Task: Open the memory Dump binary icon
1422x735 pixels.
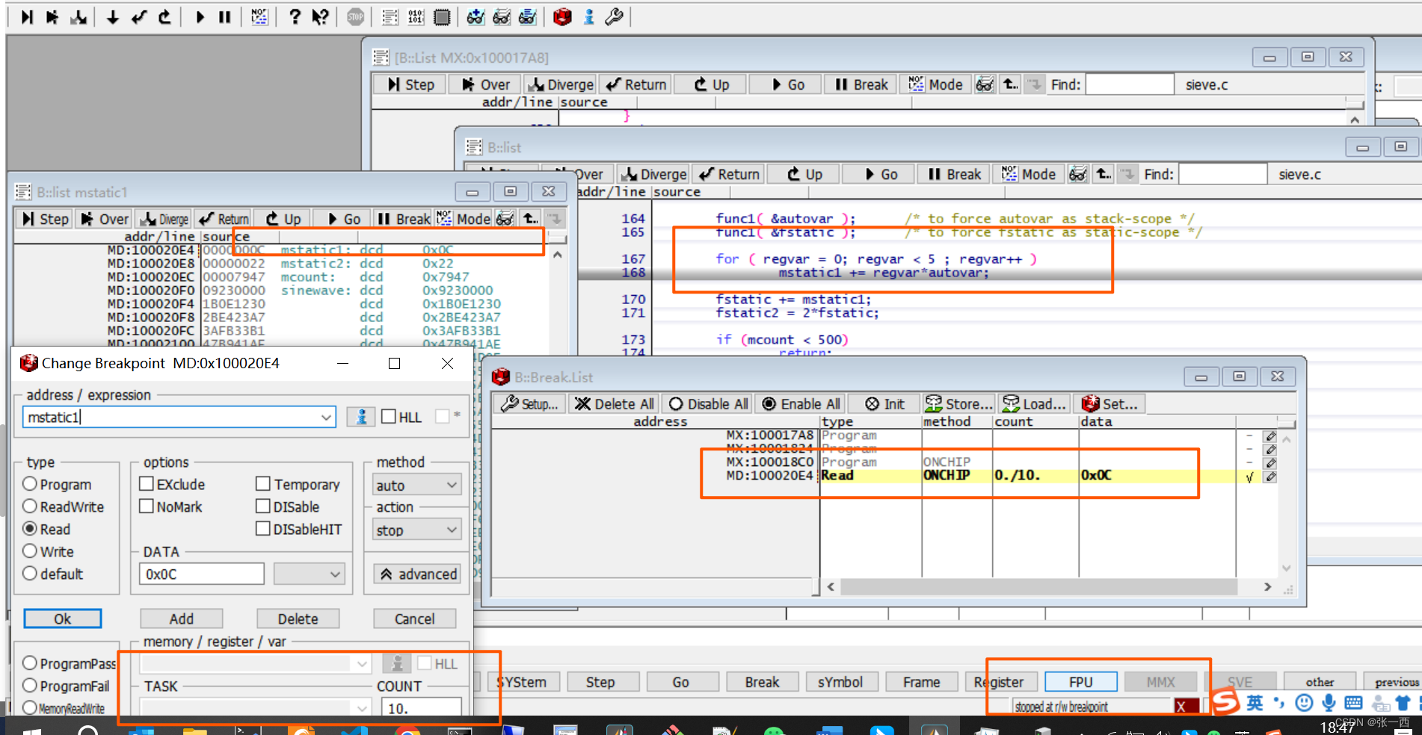Action: (x=416, y=16)
